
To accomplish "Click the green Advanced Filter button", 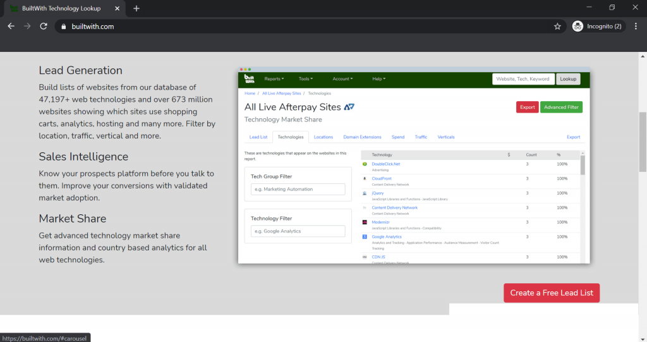I will tap(561, 107).
